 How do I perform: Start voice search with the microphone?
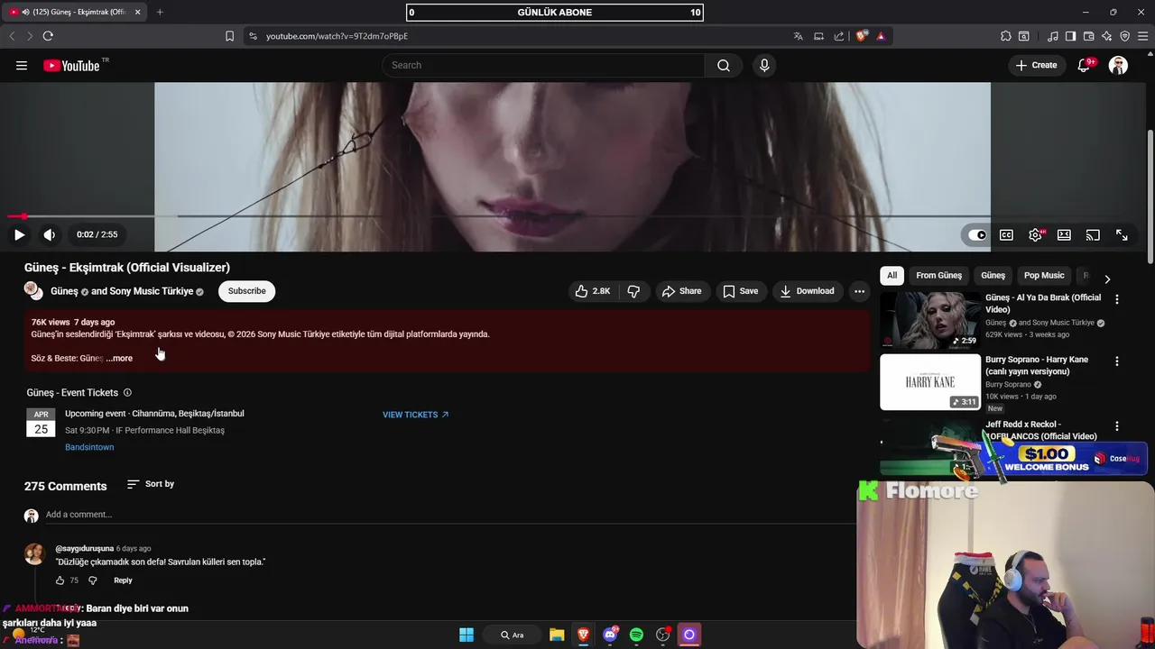[764, 65]
